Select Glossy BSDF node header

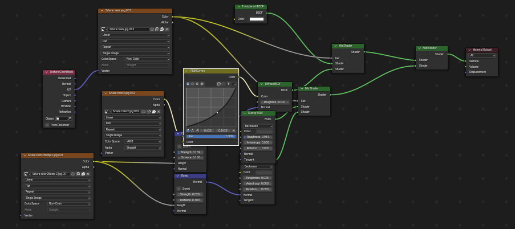click(x=258, y=113)
